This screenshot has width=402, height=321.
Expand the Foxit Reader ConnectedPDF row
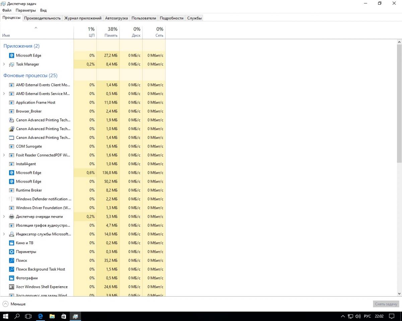[x=4, y=155]
